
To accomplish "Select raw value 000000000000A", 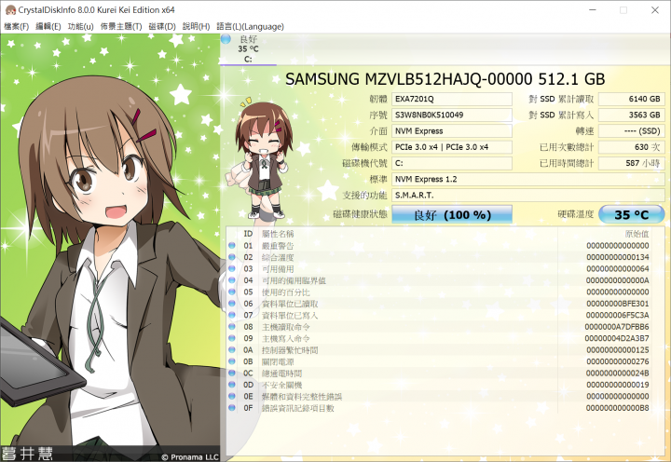I will 618,280.
